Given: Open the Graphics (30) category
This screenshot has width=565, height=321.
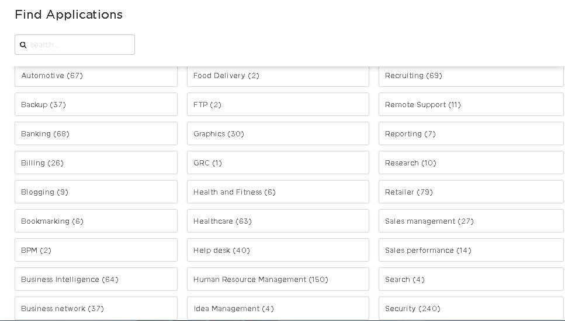Looking at the screenshot, I should 278,134.
